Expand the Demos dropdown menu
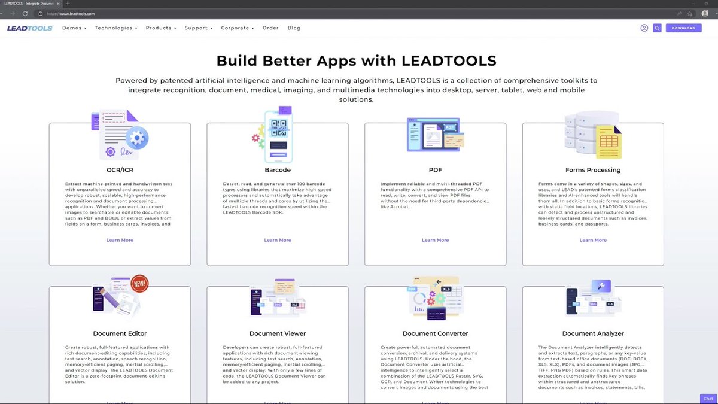 click(74, 28)
